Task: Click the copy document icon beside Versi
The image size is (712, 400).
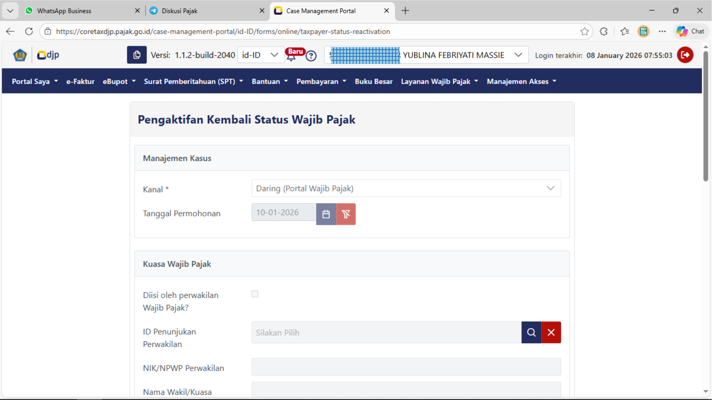Action: point(137,55)
